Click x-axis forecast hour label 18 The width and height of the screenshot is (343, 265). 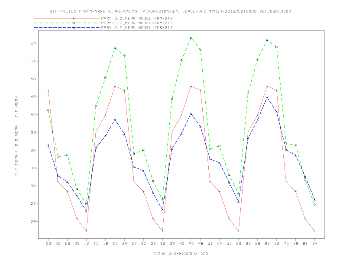105,243
